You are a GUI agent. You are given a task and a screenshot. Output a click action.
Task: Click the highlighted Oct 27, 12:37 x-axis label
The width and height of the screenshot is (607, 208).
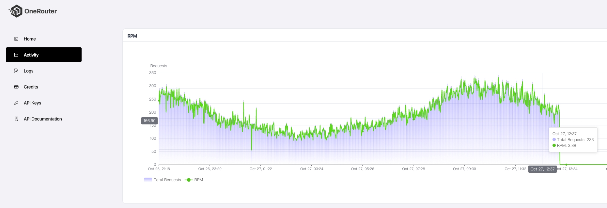[542, 169]
